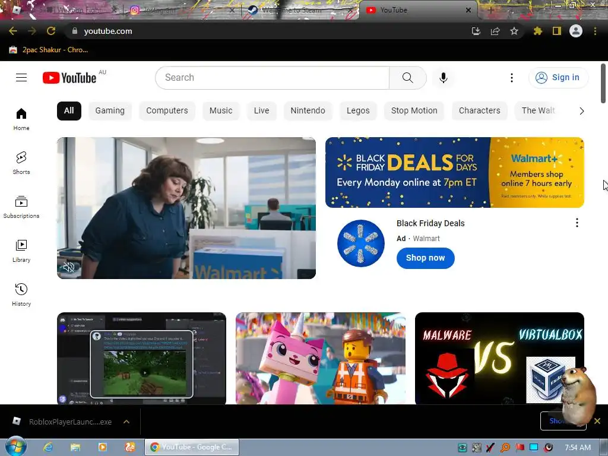608x456 pixels.
Task: Focus the YouTube search field
Action: [272, 78]
